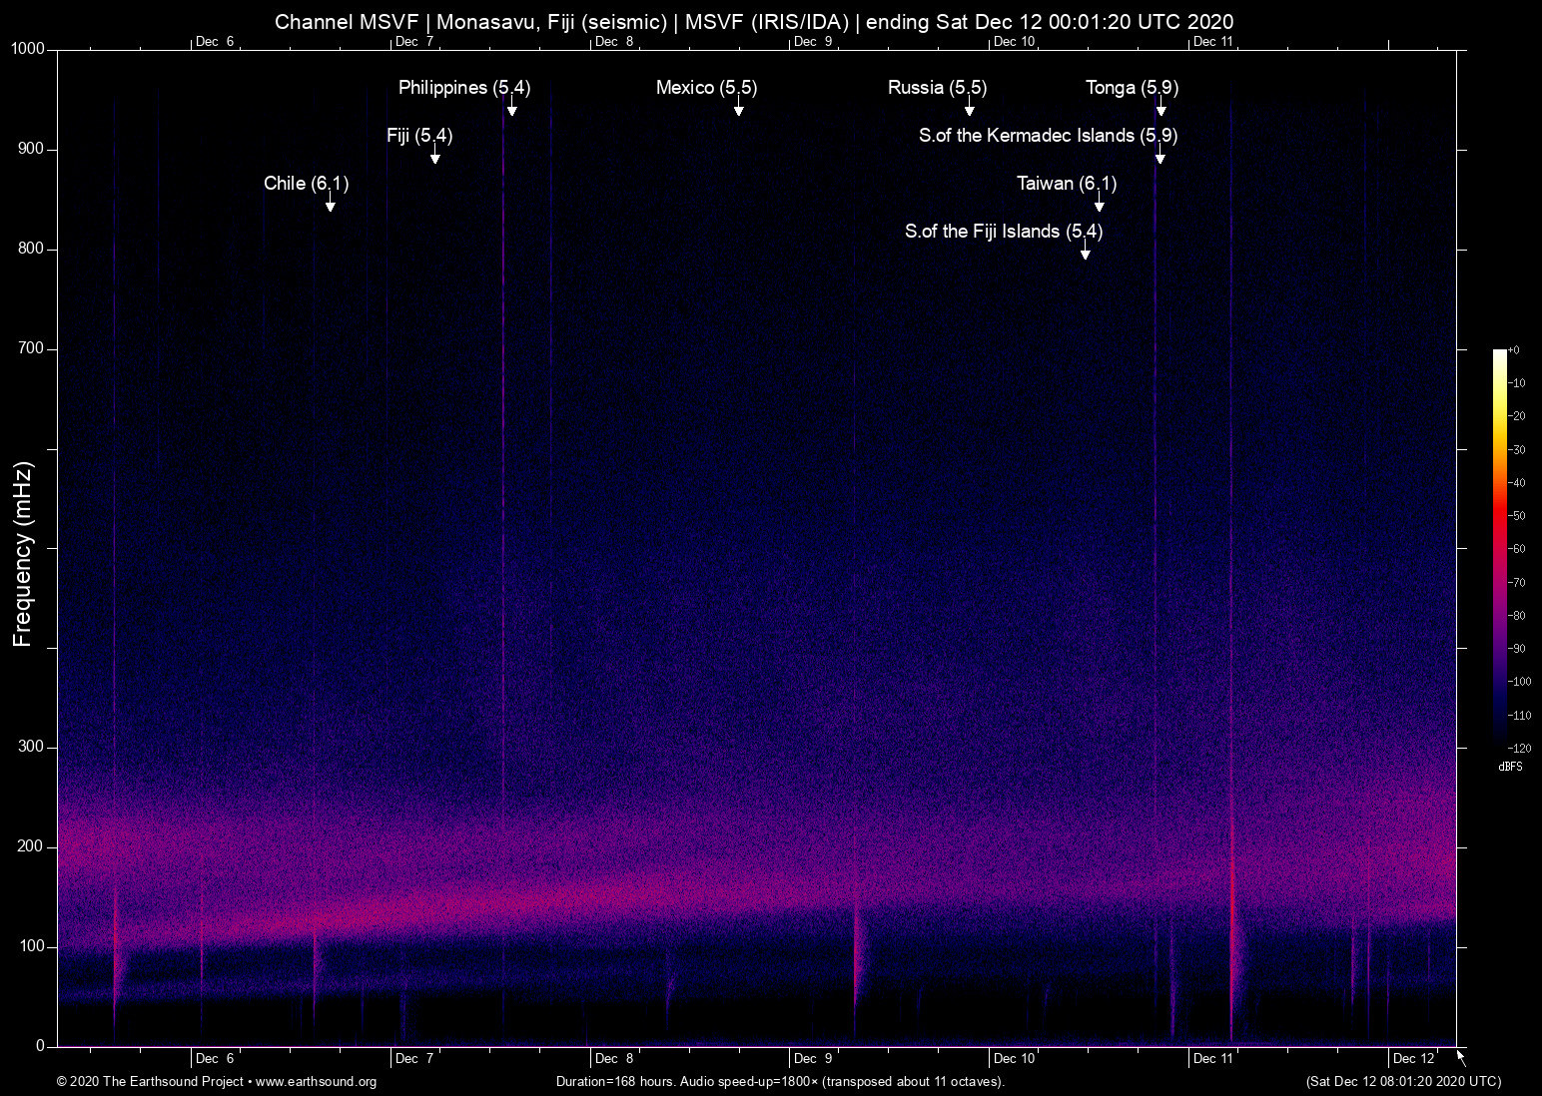Select the S.of the Fiji Islands marker arrow

[1086, 252]
